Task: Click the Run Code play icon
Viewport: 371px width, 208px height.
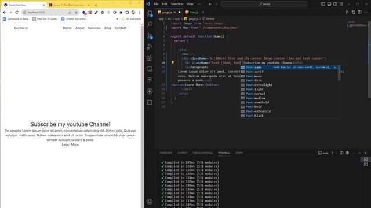Action: [347, 12]
